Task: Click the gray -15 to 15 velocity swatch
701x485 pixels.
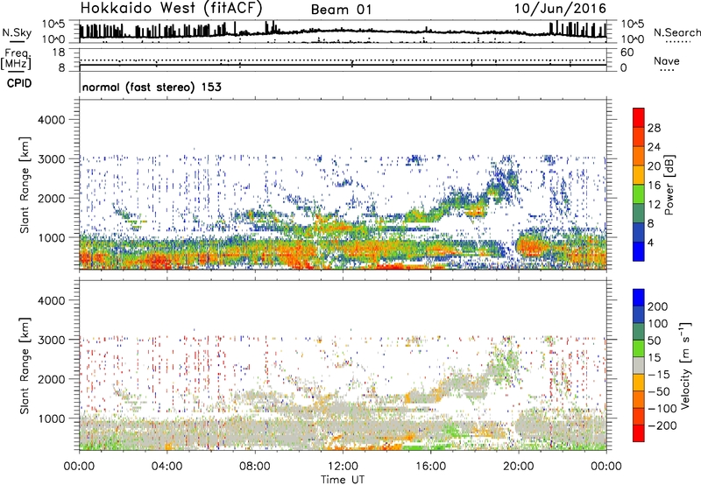Action: click(639, 365)
